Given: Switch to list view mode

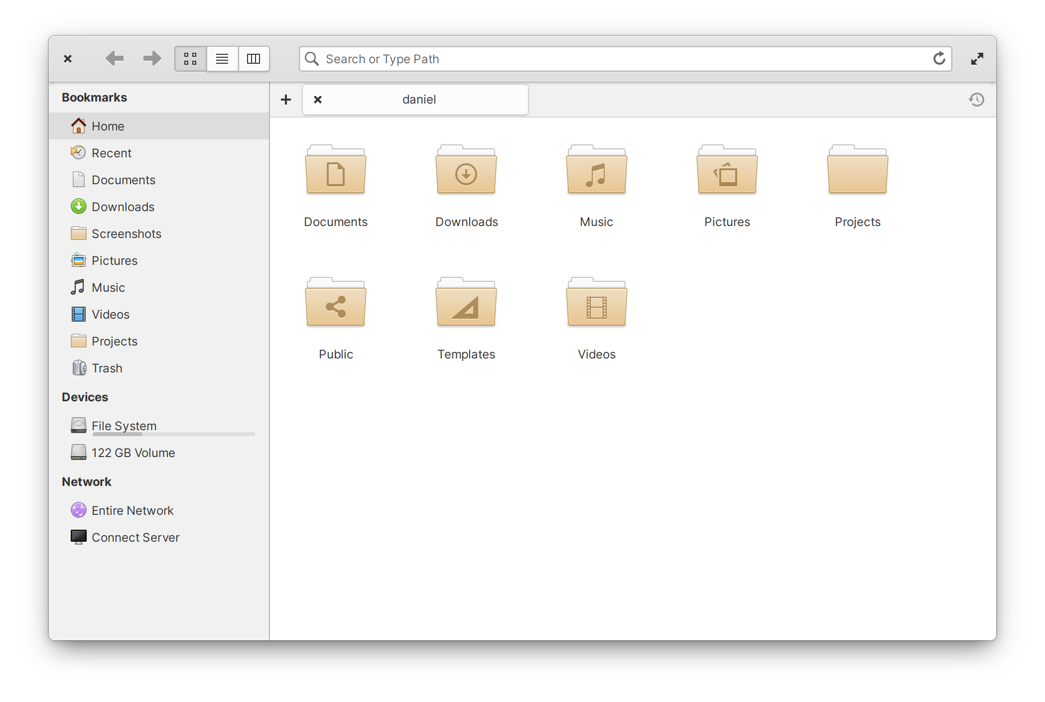Looking at the screenshot, I should coord(221,59).
